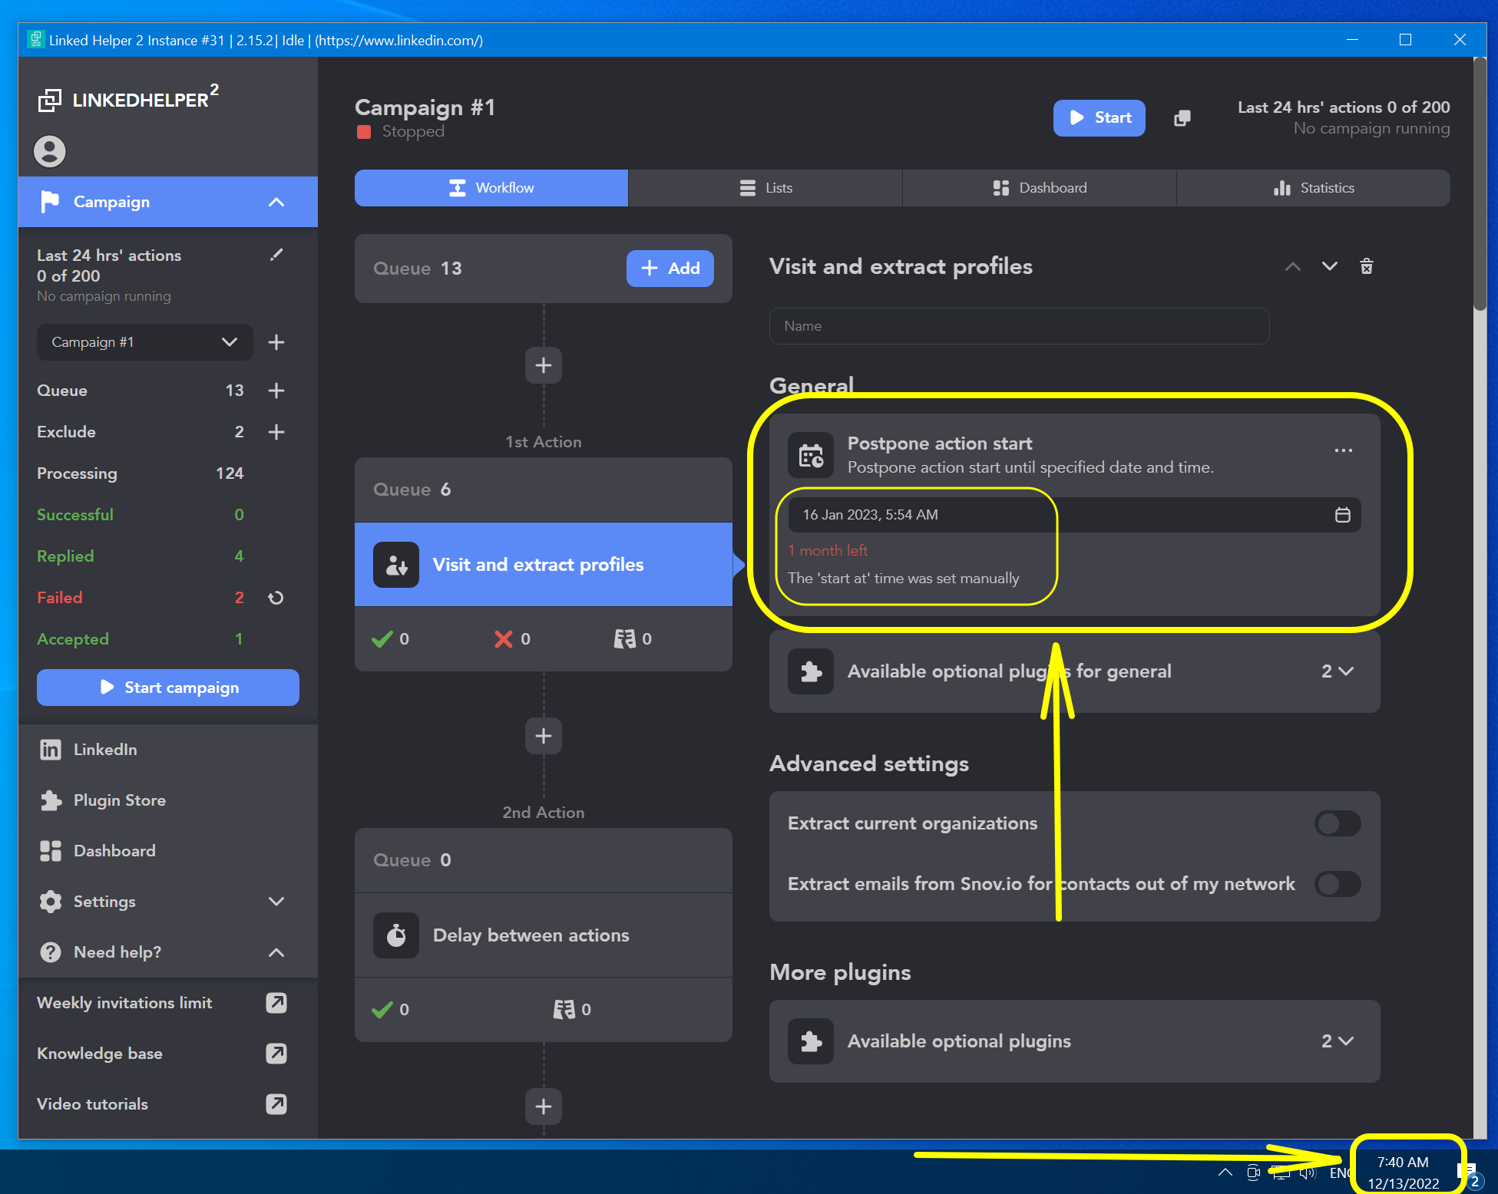This screenshot has width=1498, height=1194.
Task: Open Video tutorials external link icon
Action: (276, 1104)
